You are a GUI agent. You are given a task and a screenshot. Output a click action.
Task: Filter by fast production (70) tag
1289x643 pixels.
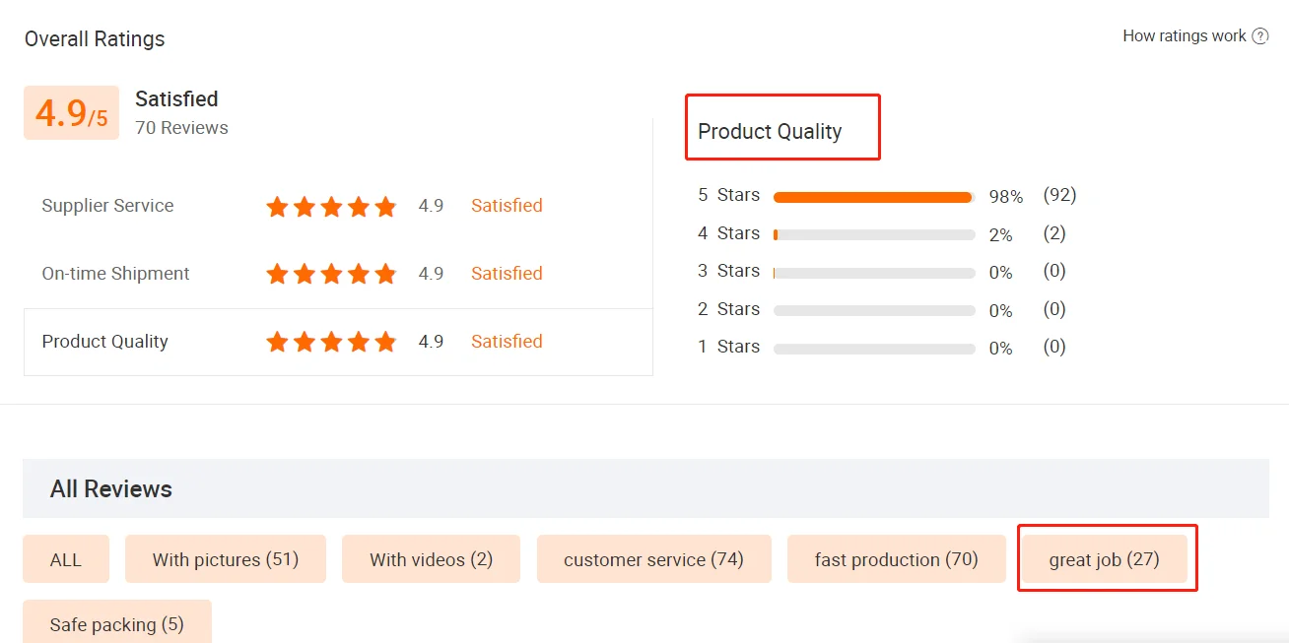(896, 559)
